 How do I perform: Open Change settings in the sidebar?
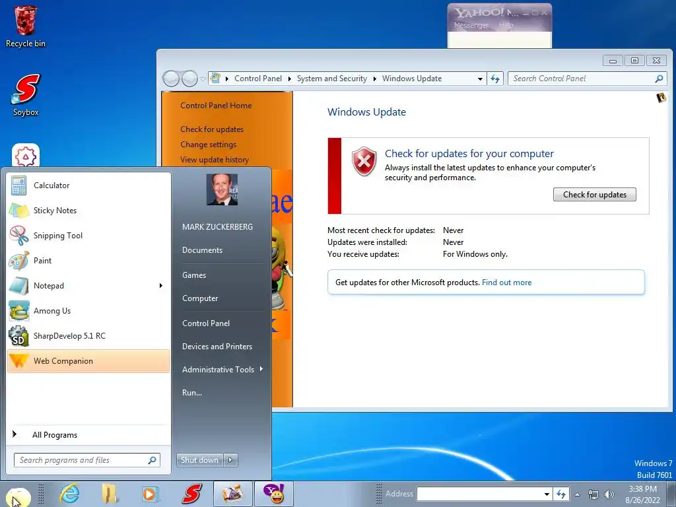coord(208,145)
